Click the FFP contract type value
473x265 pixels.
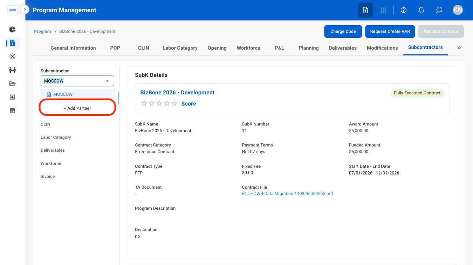click(139, 173)
